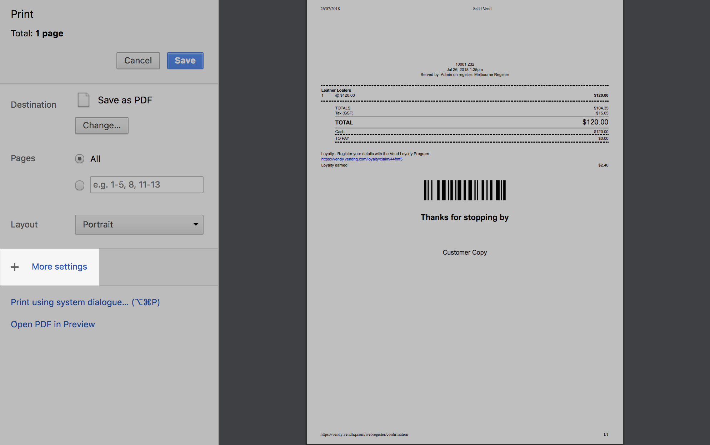
Task: Click the Thanks for stopping by text
Action: pos(464,218)
